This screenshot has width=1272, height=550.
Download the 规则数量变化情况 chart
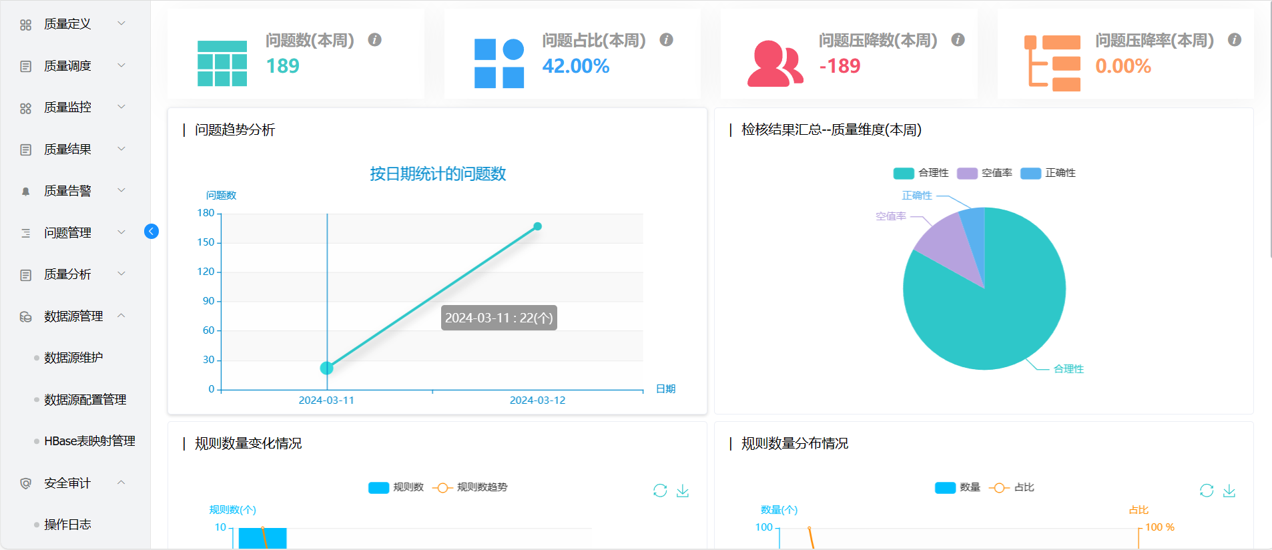pyautogui.click(x=683, y=491)
